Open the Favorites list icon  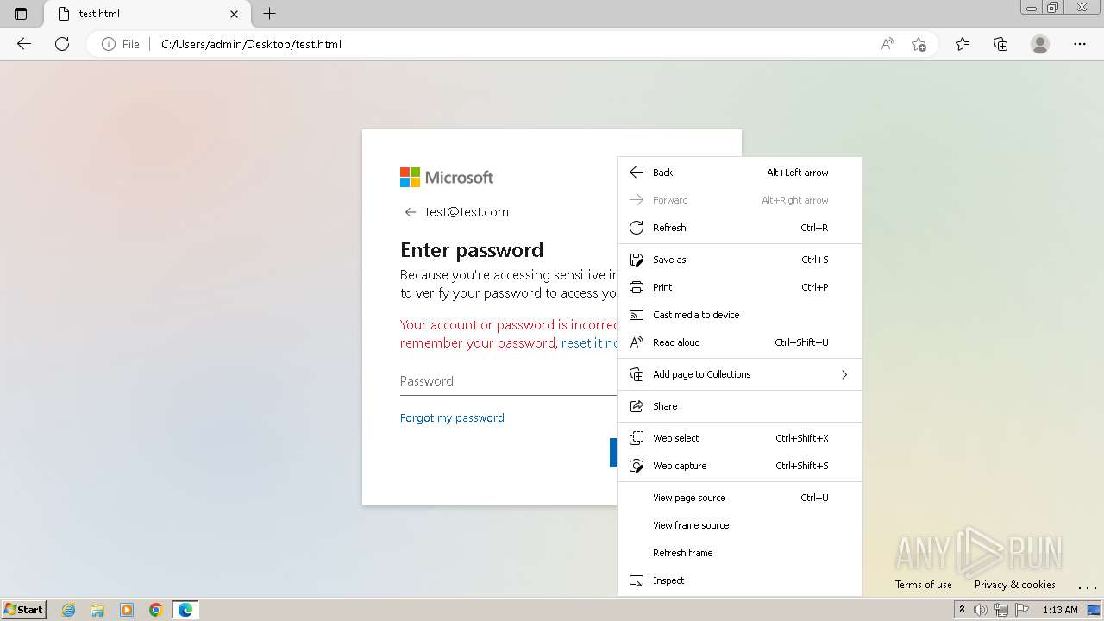963,44
